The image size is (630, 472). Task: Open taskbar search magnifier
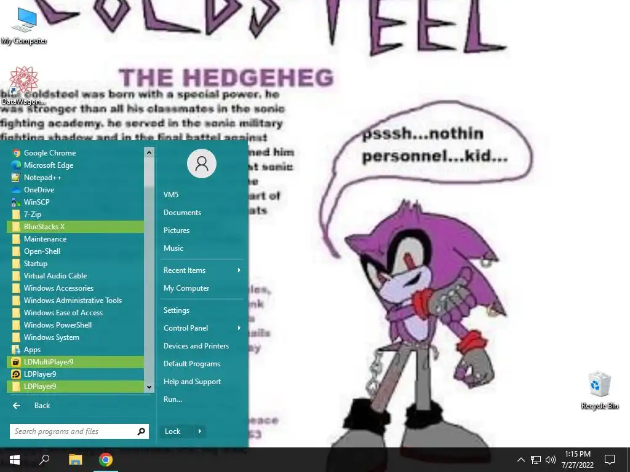(44, 460)
